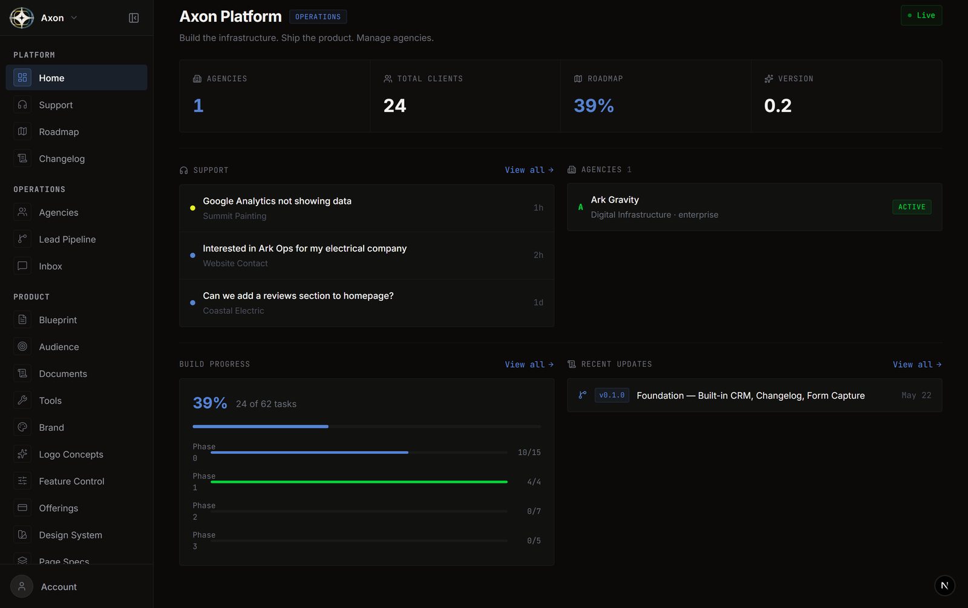Open Logo Concepts sparkle icon
This screenshot has width=968, height=608.
tap(22, 454)
